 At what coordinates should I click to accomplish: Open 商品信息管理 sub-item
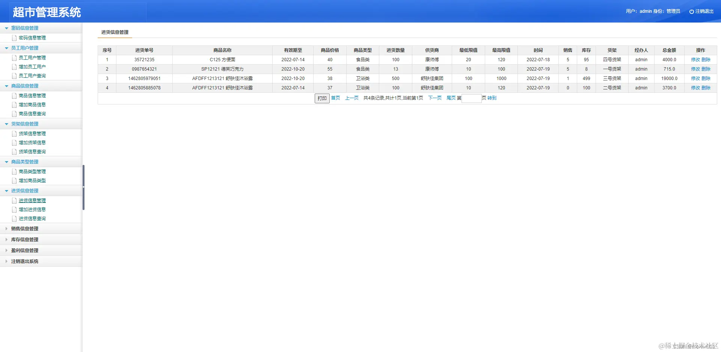click(x=32, y=96)
